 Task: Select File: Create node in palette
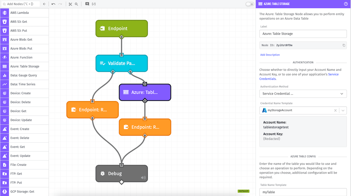25,165
